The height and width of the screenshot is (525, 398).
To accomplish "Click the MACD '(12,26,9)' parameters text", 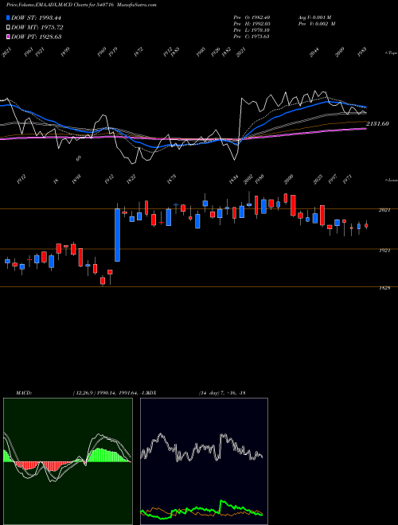I will pyautogui.click(x=84, y=393).
